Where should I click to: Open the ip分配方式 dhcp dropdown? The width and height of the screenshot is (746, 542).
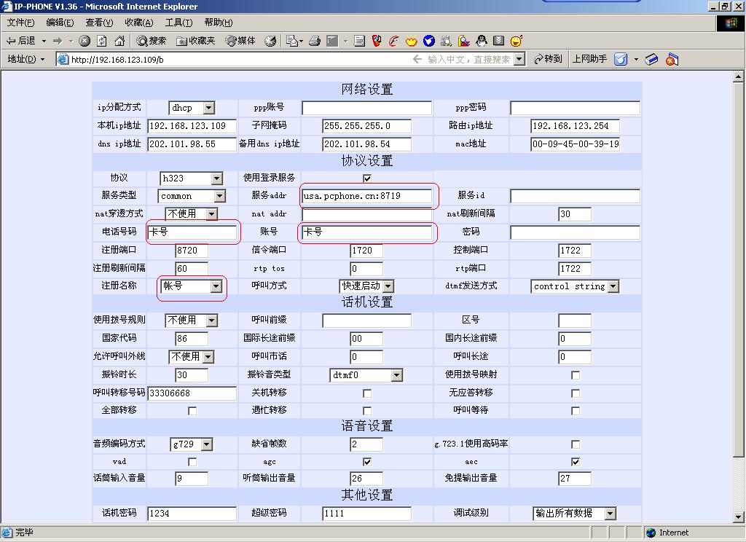pos(192,108)
